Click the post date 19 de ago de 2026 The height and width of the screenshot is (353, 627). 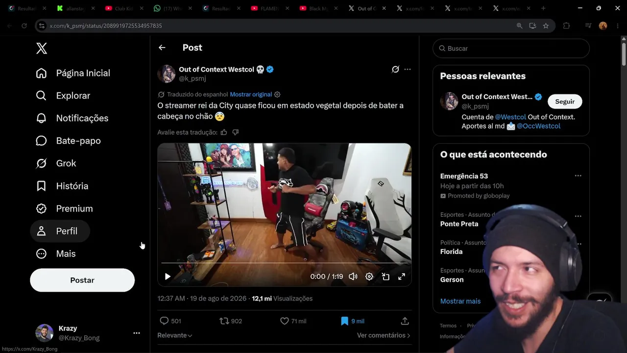(x=217, y=299)
